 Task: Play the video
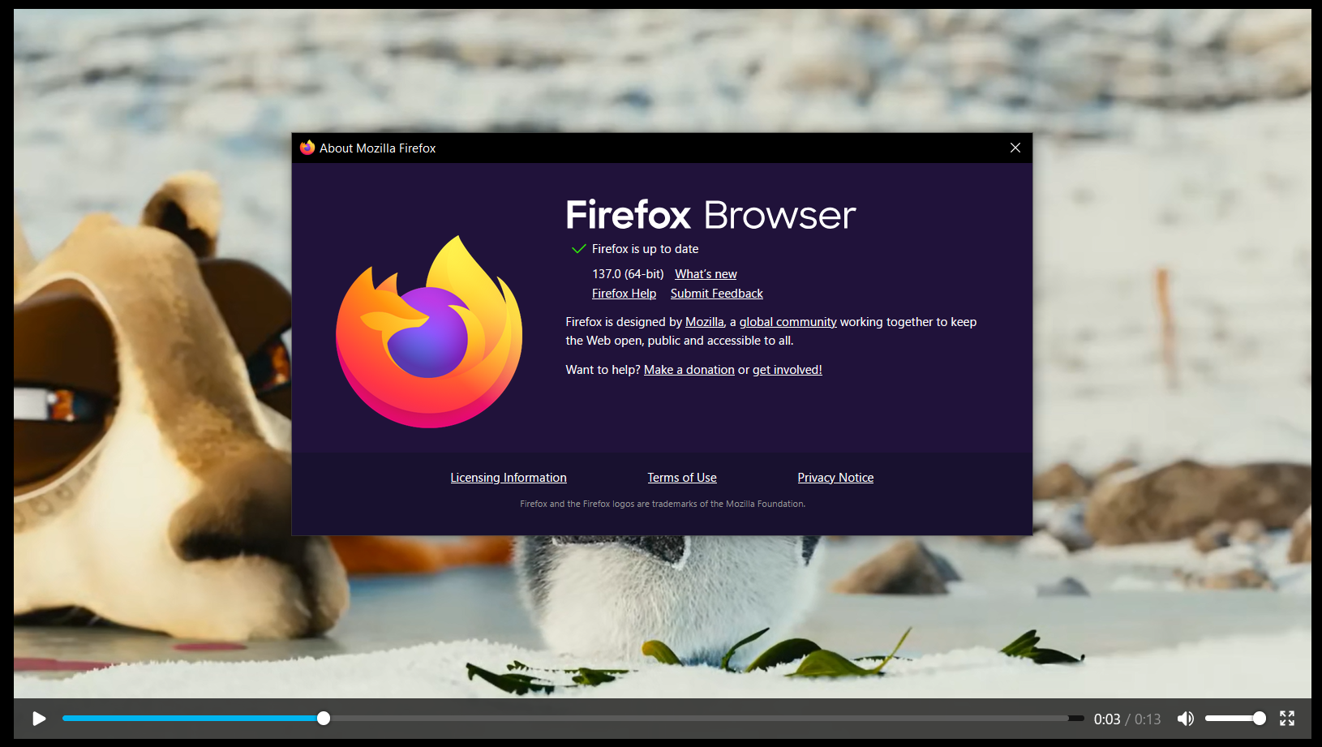click(x=38, y=719)
